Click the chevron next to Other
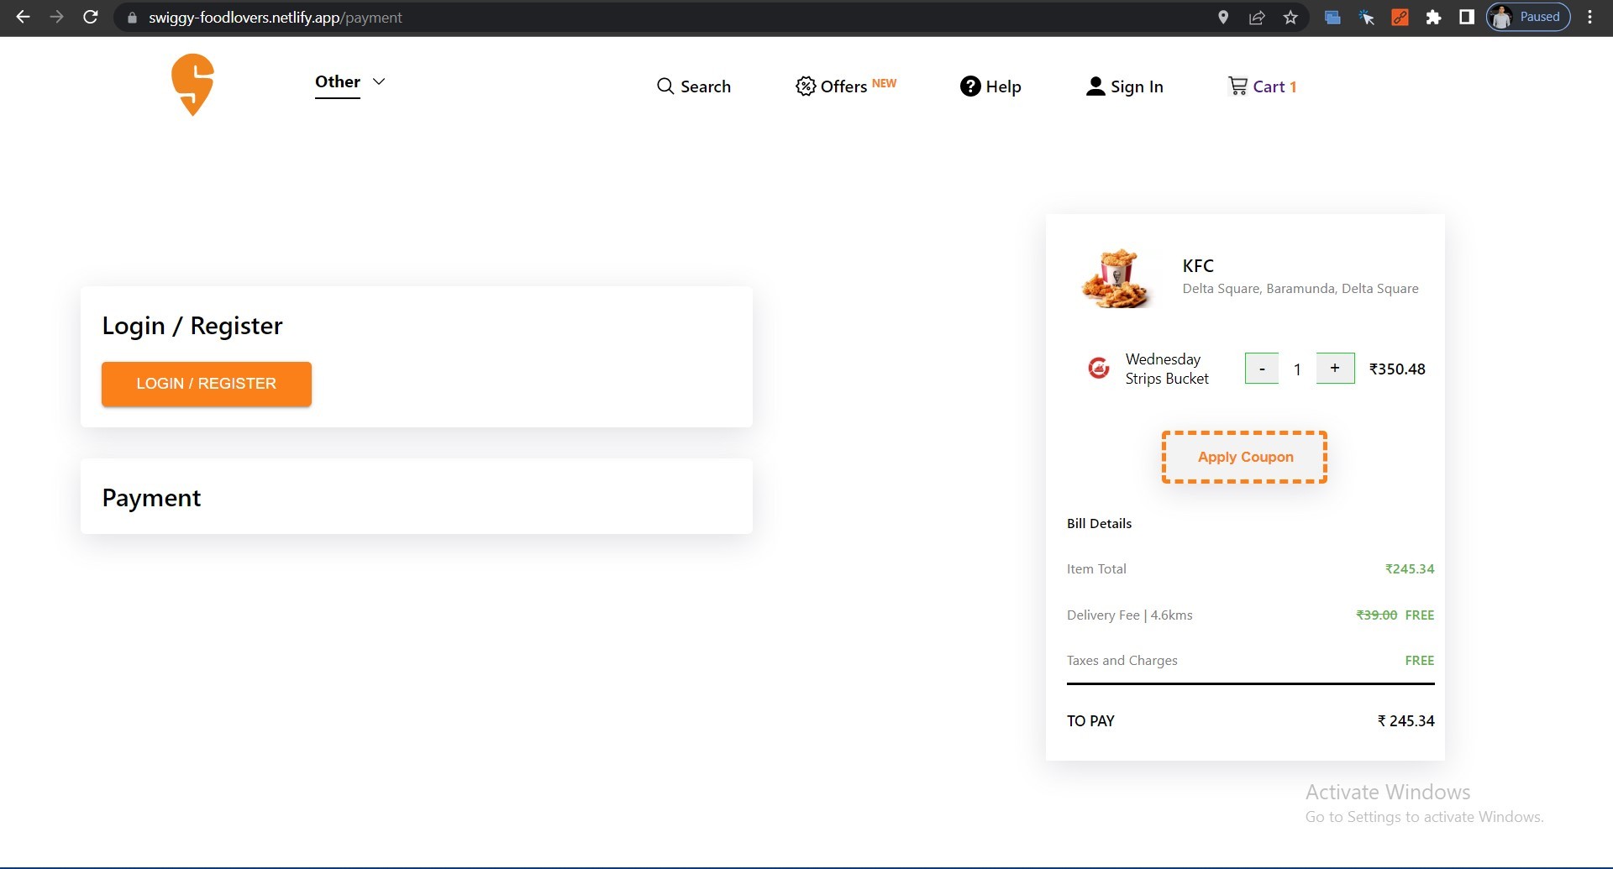The width and height of the screenshot is (1613, 869). tap(379, 81)
